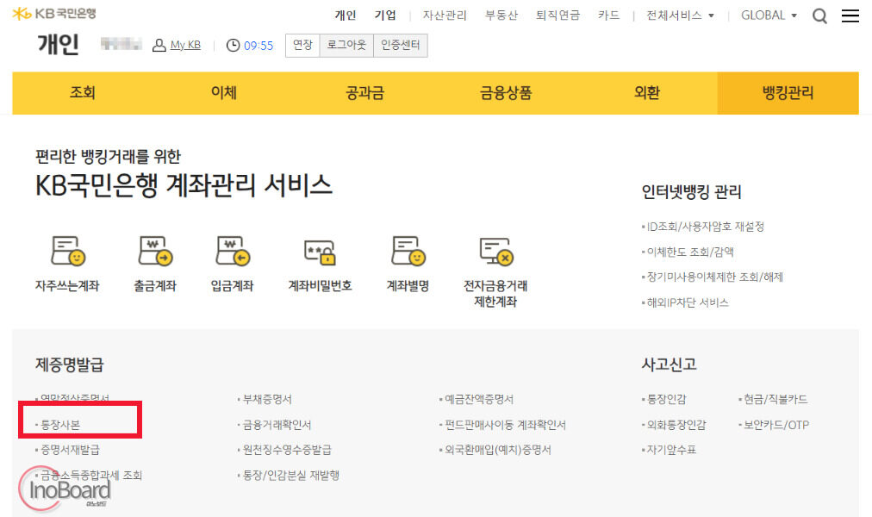Image resolution: width=872 pixels, height=517 pixels.
Task: Open 해외IP차단 서비스 link
Action: [x=687, y=302]
